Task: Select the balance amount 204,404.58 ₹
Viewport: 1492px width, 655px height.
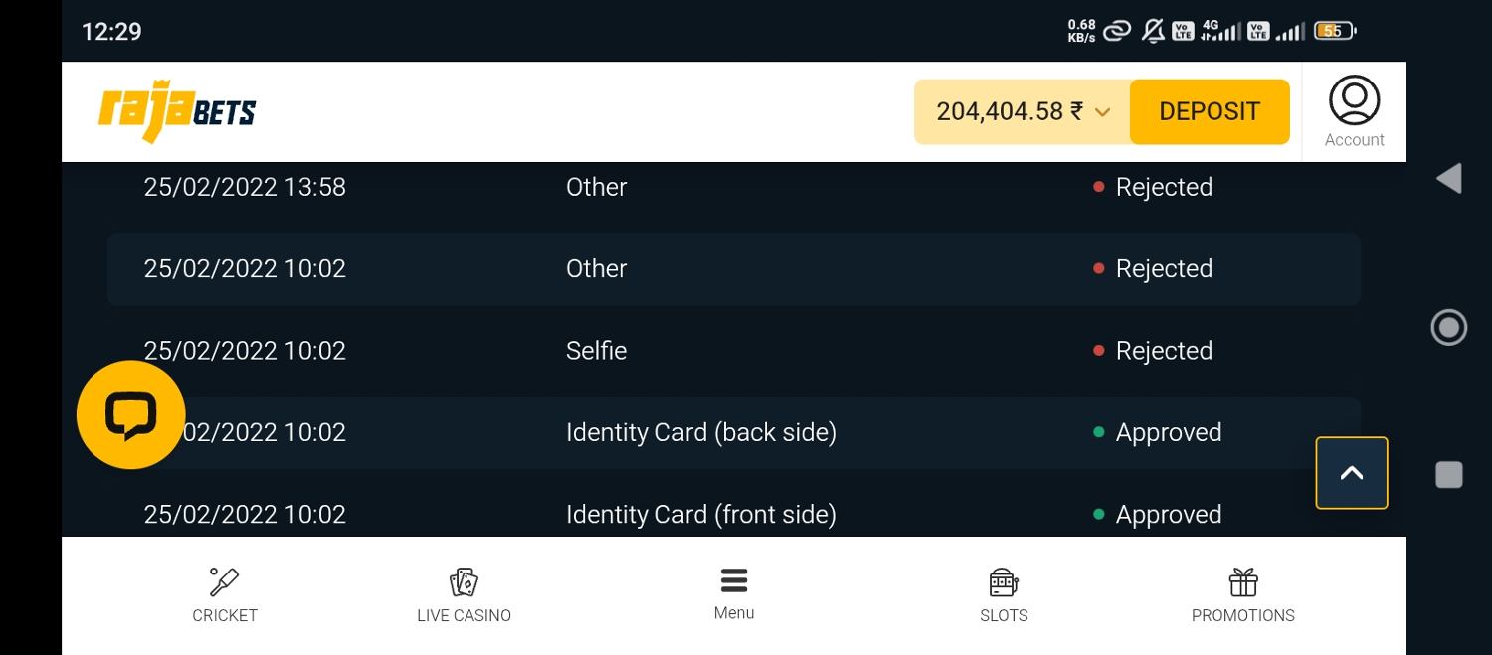Action: (1010, 111)
